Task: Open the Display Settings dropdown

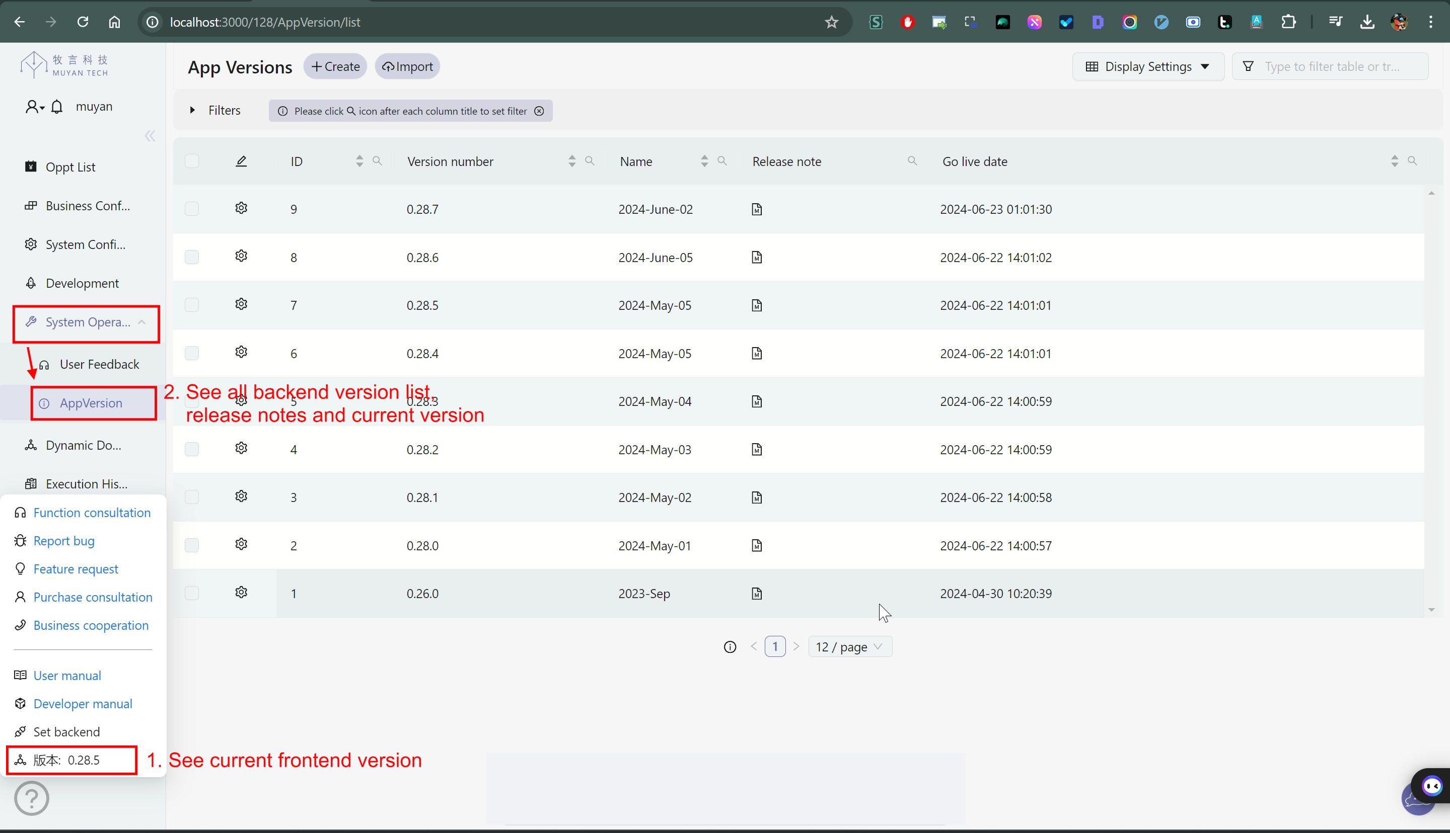Action: 1148,66
